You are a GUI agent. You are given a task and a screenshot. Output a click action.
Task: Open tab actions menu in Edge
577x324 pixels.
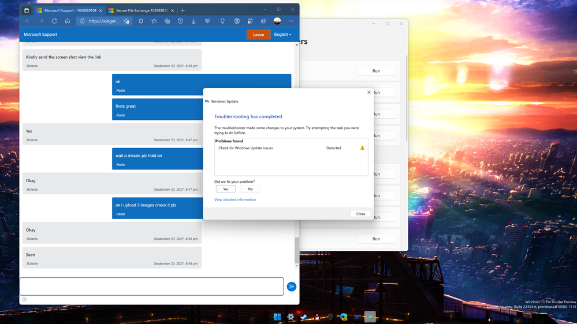[x=27, y=10]
